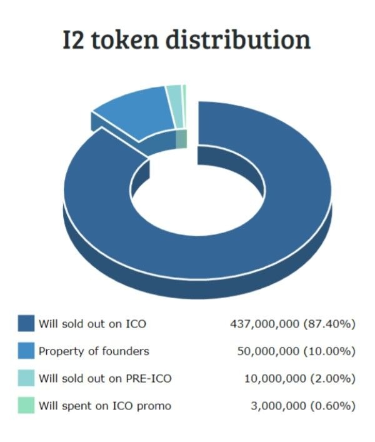
Task: Select the exploded Property of founders slice
Action: coord(134,114)
